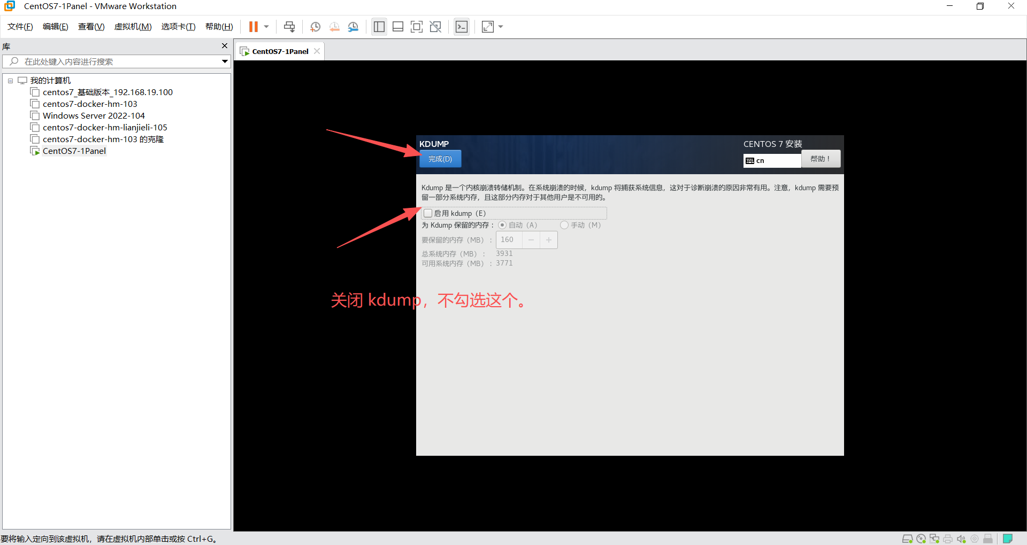
Task: Click the CD/DVD drive status icon
Action: point(921,539)
